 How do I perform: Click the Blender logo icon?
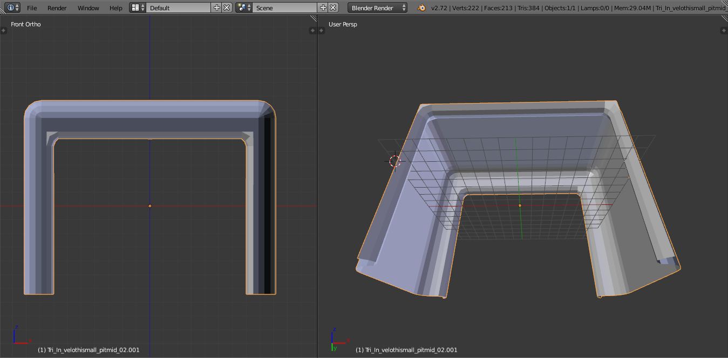(421, 8)
